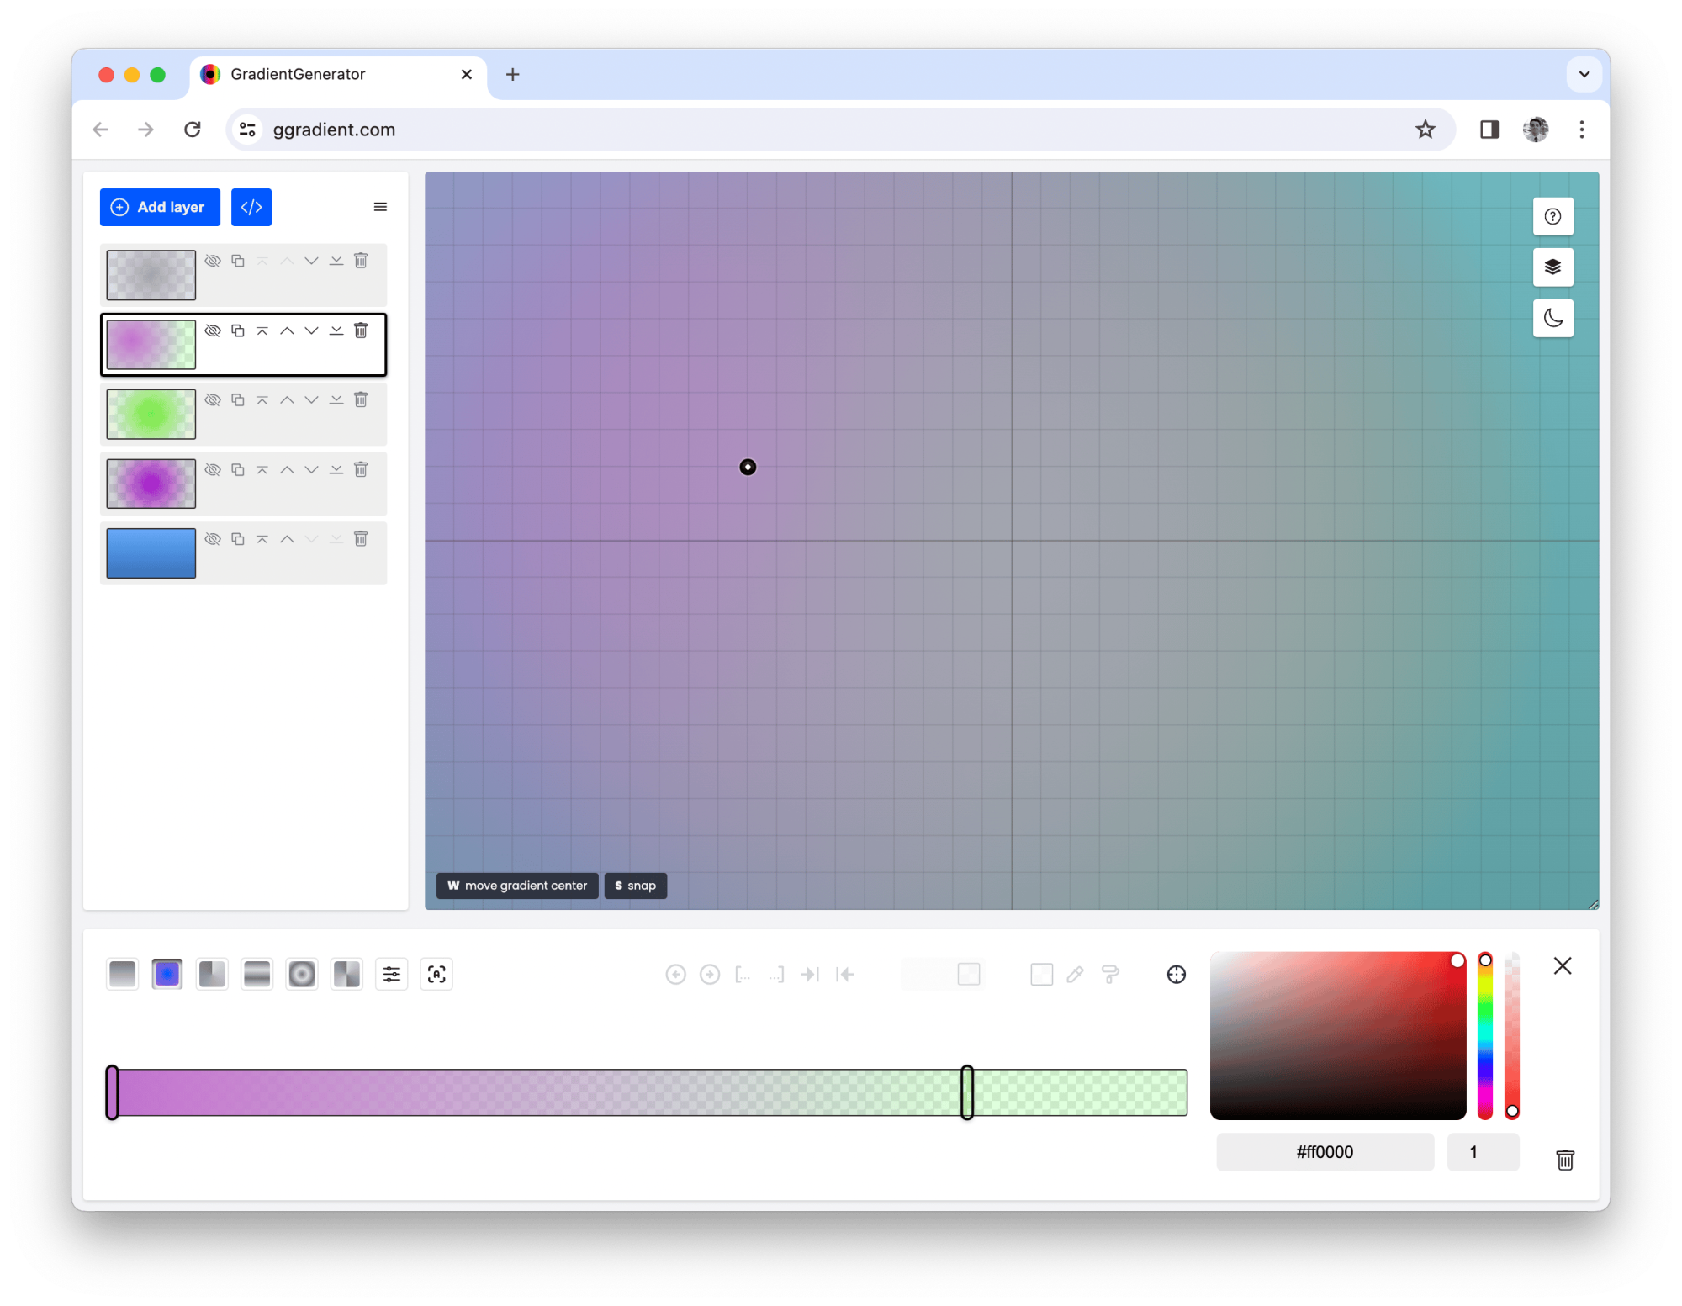The image size is (1682, 1306).
Task: Switch to dark mode with moon button
Action: coord(1552,318)
